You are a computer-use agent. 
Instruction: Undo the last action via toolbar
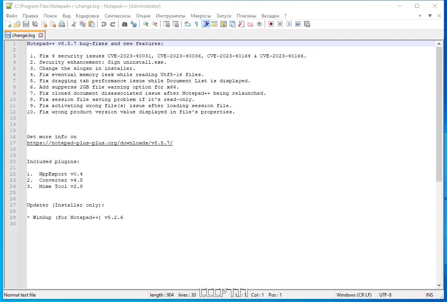pos(103,24)
